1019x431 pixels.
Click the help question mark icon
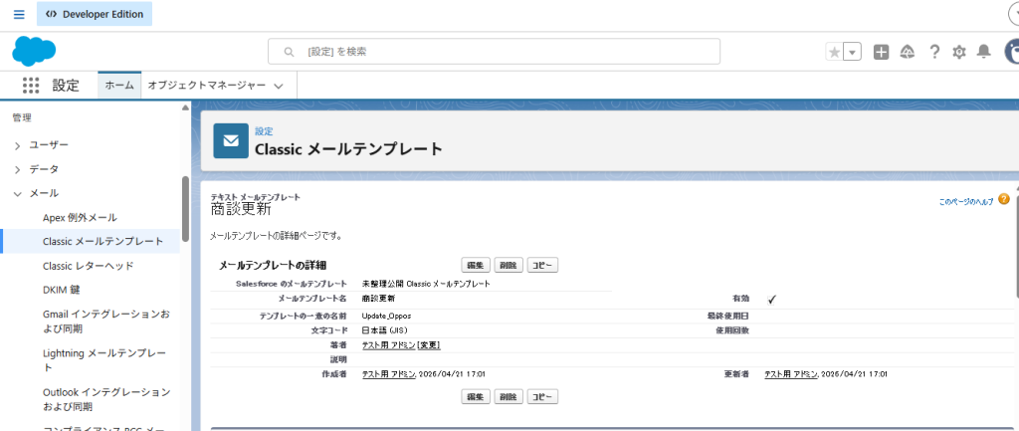point(933,52)
